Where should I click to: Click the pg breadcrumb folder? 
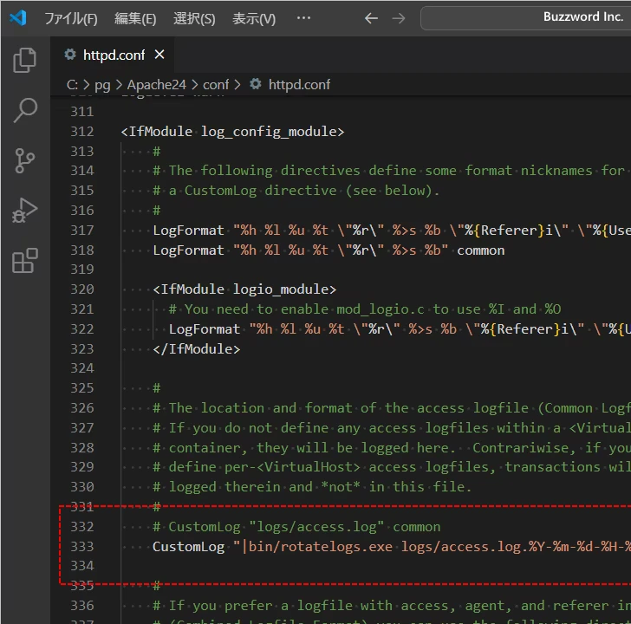point(102,84)
